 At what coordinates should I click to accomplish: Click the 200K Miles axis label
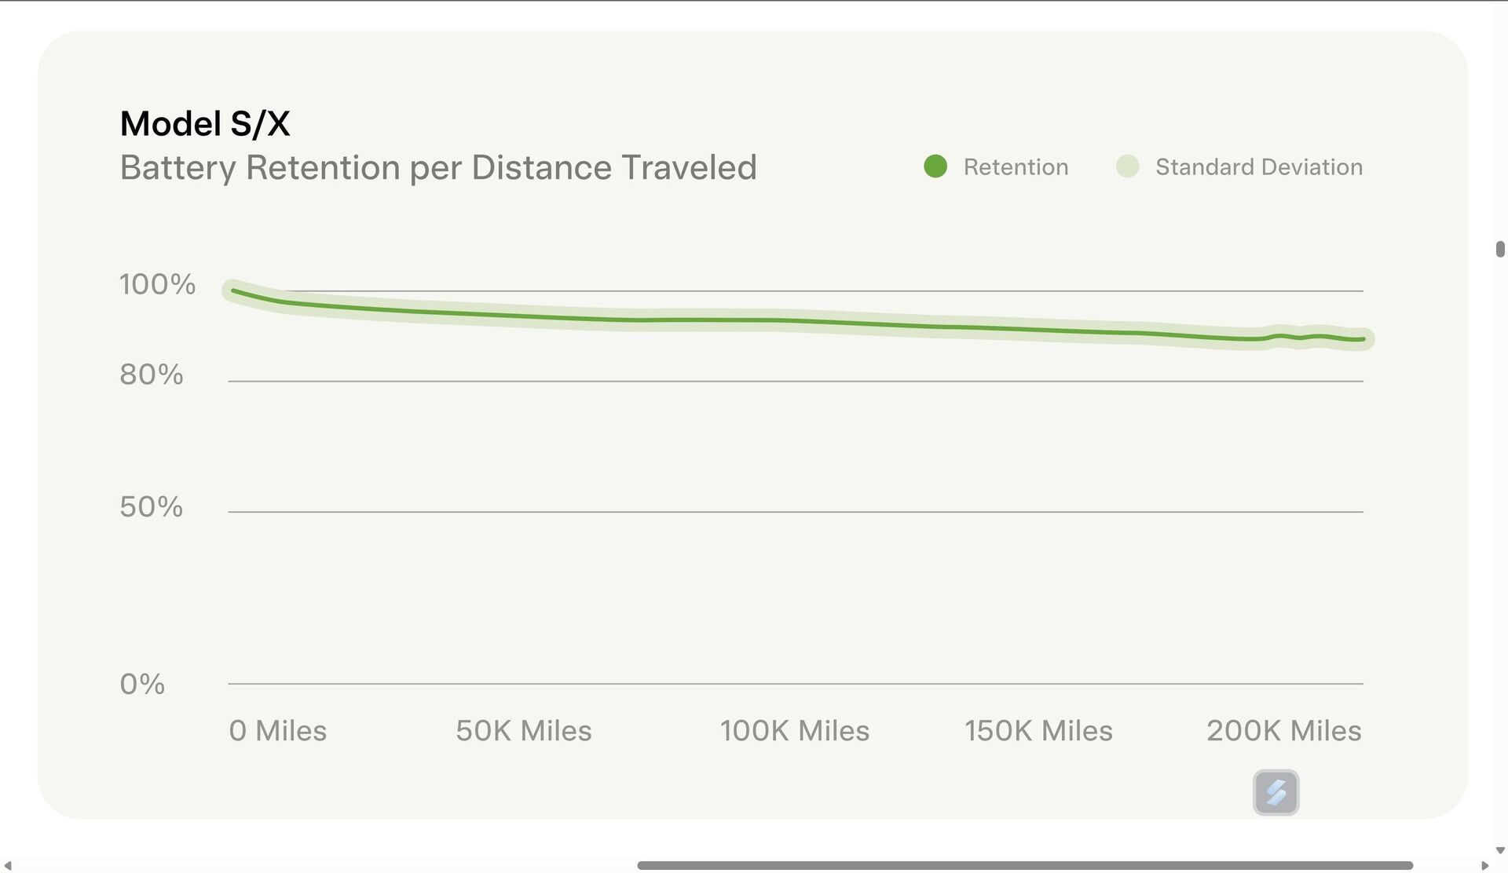coord(1283,731)
